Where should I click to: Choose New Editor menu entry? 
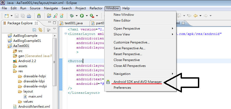pyautogui.click(x=140, y=21)
